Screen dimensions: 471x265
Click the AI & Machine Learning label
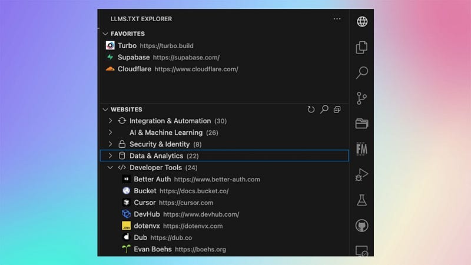click(x=166, y=132)
